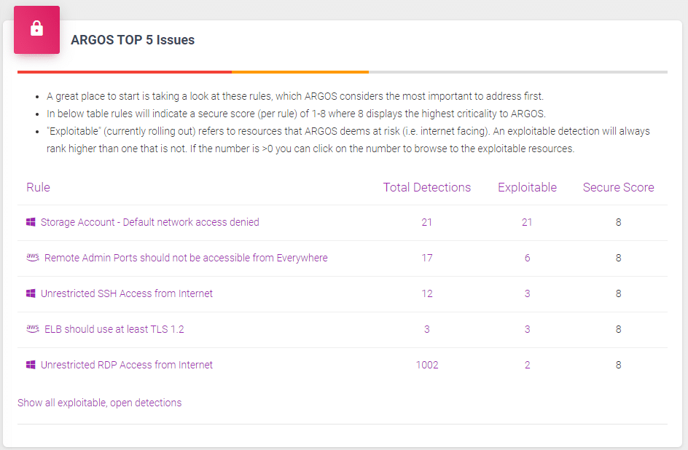Select the Remote Admin Ports rule
The height and width of the screenshot is (450, 688).
click(x=185, y=258)
